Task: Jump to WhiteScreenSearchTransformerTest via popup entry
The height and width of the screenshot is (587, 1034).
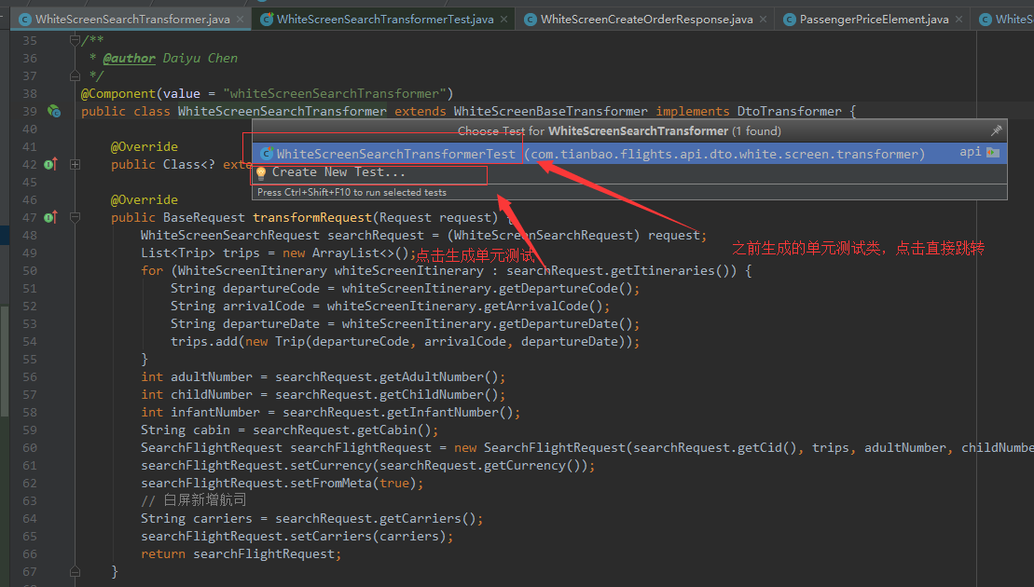Action: coord(392,153)
